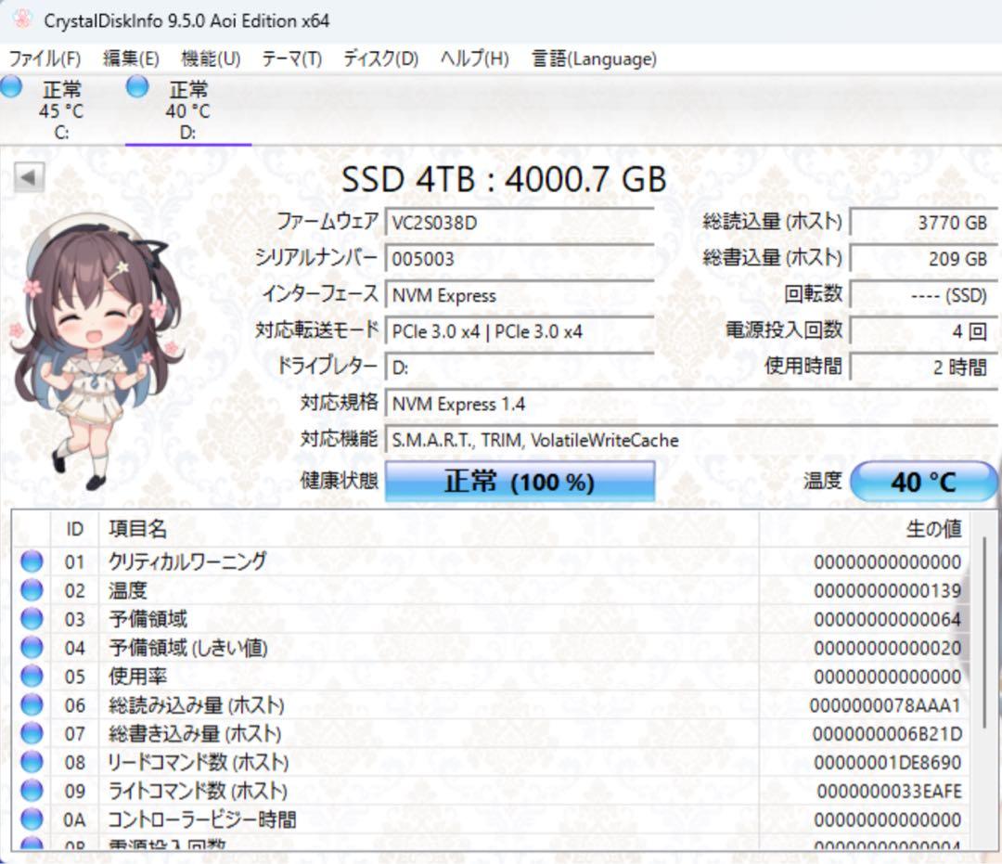Screen dimensions: 1002x864
Task: Click drive C: health status circle
Action: point(11,87)
